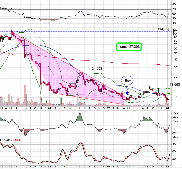
Task: Click the 114,75$ resistance price label
Action: (163, 29)
